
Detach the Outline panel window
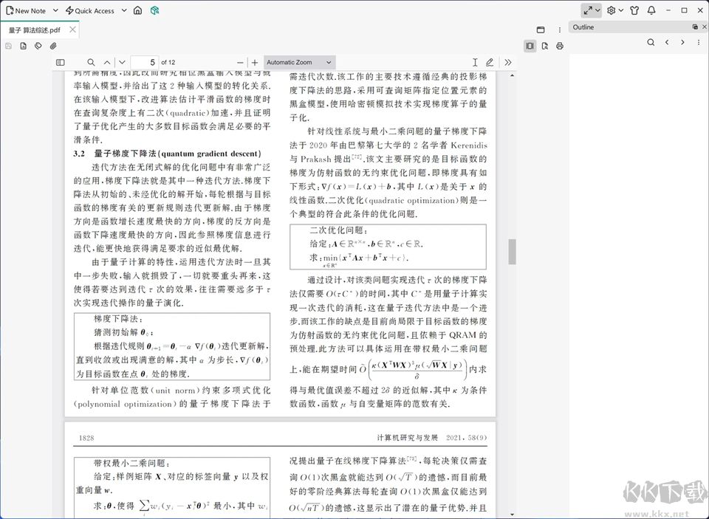(695, 27)
